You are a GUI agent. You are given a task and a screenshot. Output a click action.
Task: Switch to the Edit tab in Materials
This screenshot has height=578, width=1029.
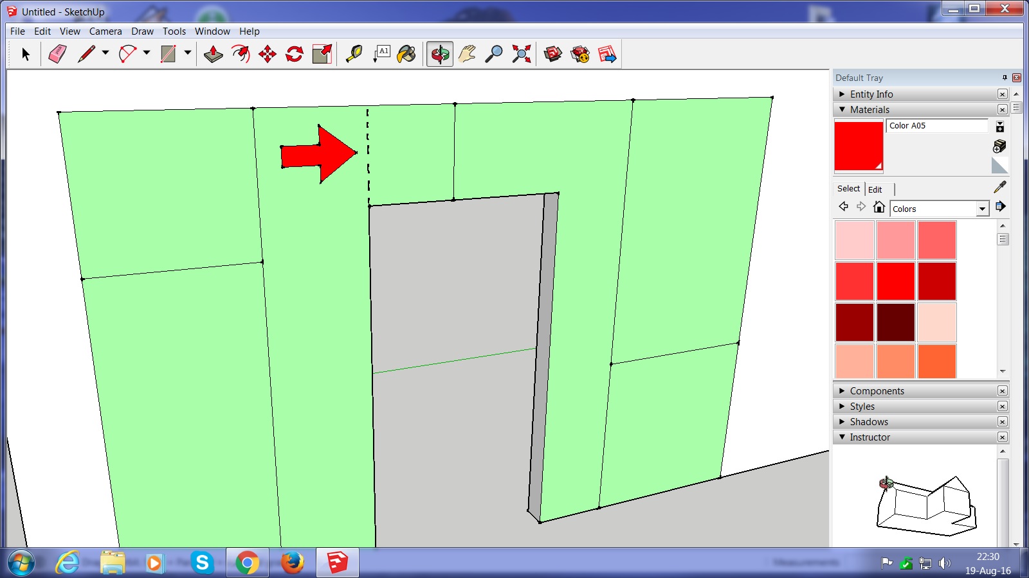(x=875, y=189)
